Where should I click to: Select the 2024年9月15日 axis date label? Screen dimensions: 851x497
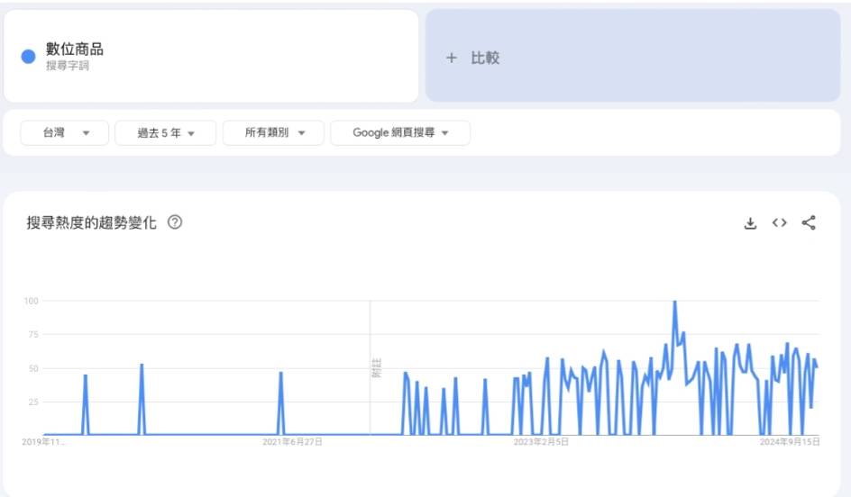(789, 442)
